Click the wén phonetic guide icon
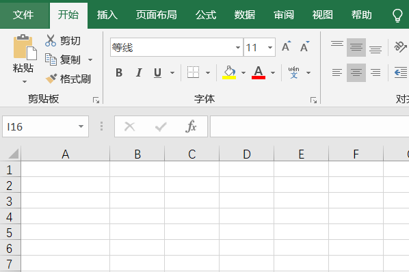This screenshot has width=409, height=272. (293, 72)
